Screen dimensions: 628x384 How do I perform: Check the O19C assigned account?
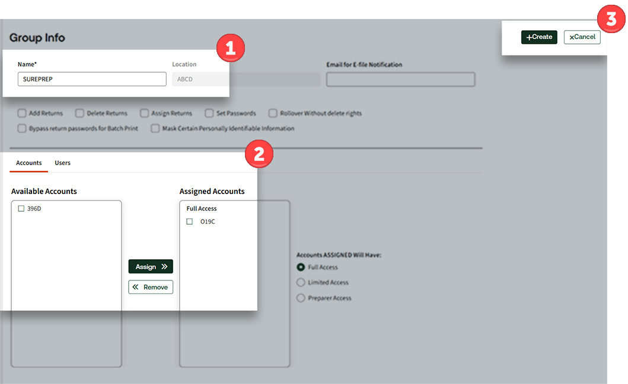coord(190,221)
